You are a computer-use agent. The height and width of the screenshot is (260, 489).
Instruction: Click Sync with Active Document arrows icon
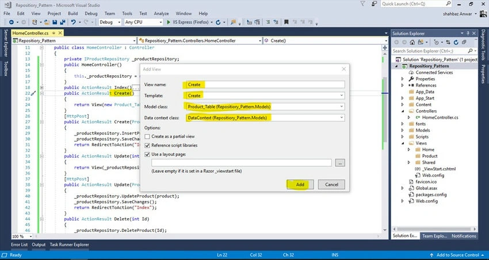point(448,42)
